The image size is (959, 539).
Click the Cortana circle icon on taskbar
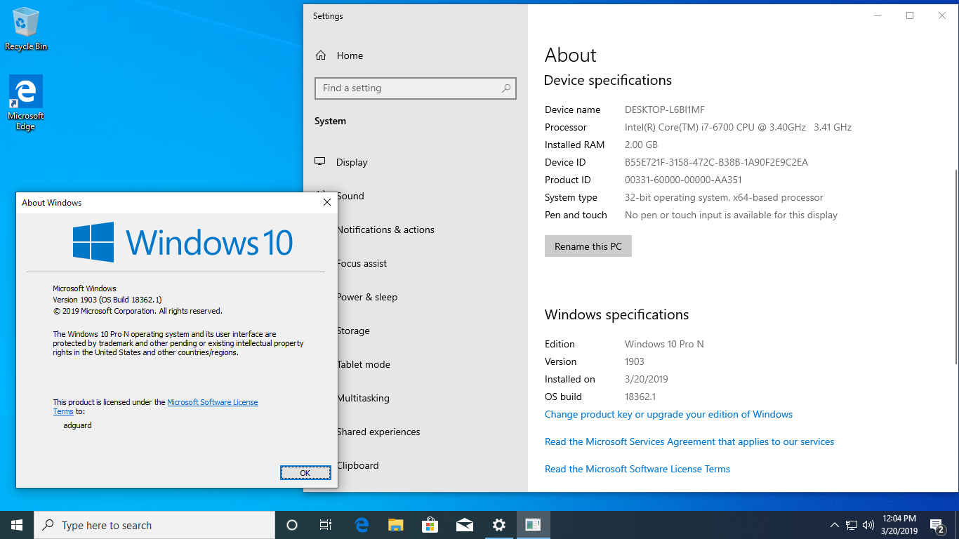[292, 525]
